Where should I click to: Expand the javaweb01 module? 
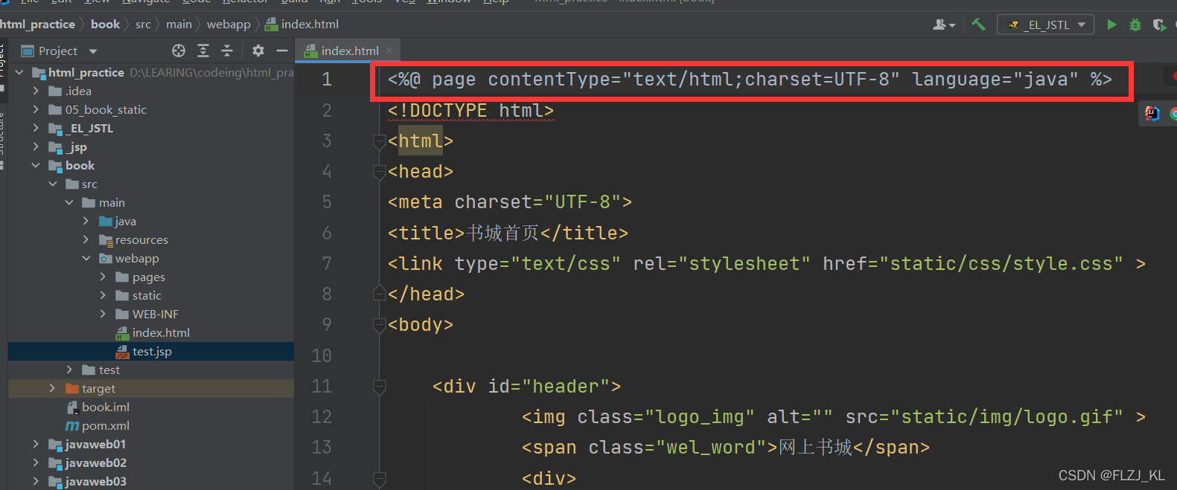pyautogui.click(x=36, y=444)
